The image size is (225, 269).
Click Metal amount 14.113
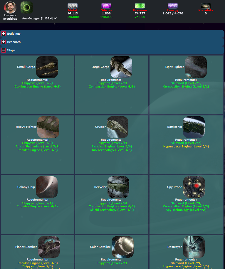pyautogui.click(x=73, y=14)
